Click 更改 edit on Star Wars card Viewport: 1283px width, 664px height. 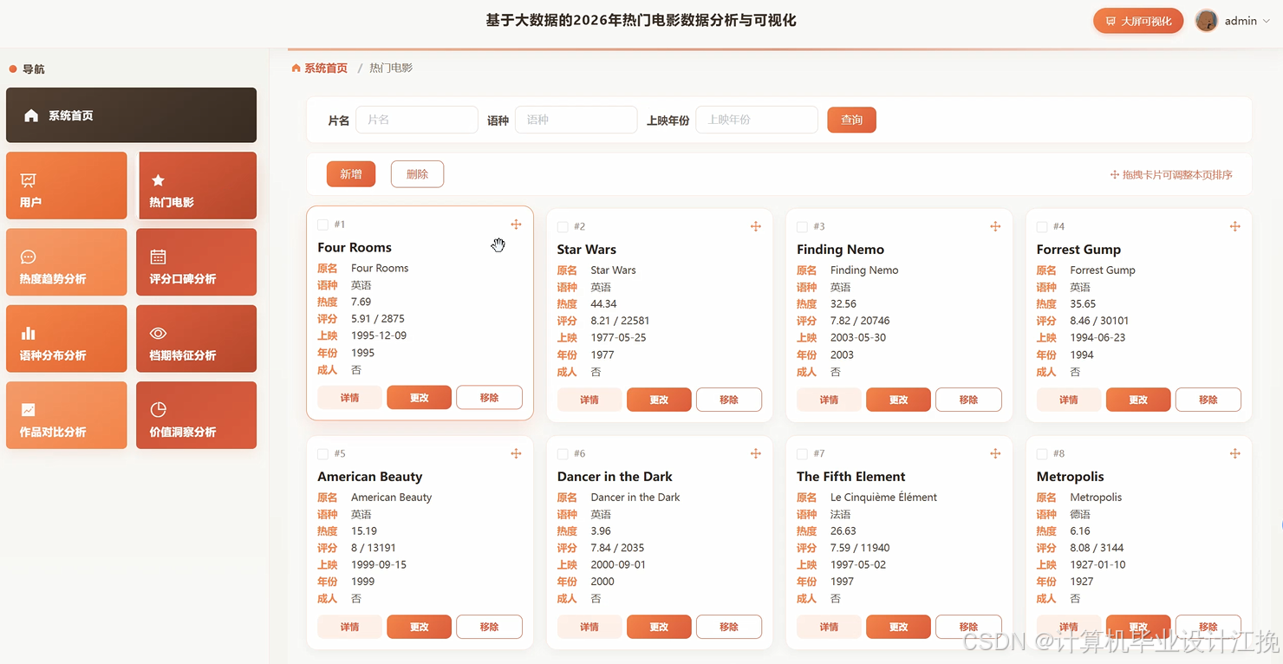pos(660,400)
